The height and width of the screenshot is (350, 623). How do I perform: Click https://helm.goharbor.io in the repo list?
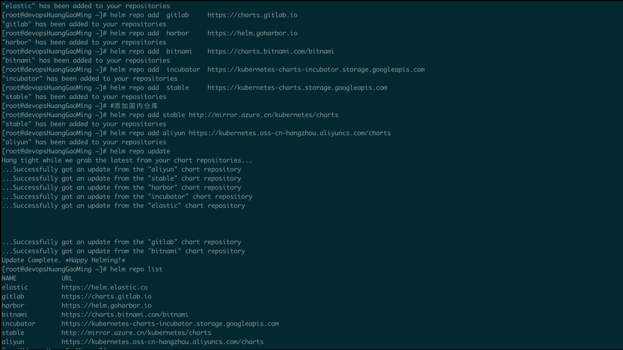(x=106, y=306)
